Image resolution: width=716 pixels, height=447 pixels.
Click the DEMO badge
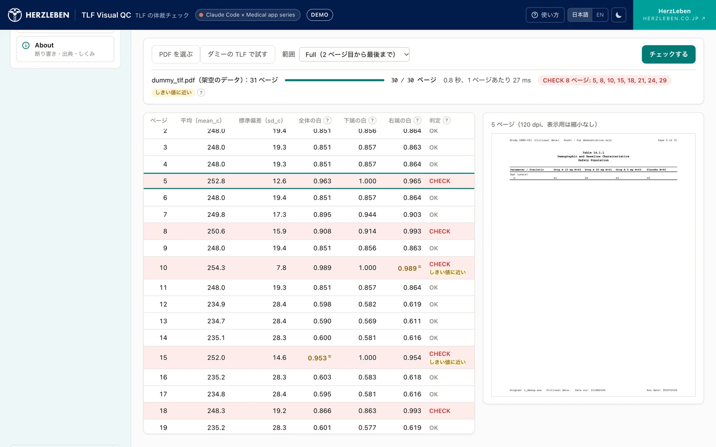[320, 15]
